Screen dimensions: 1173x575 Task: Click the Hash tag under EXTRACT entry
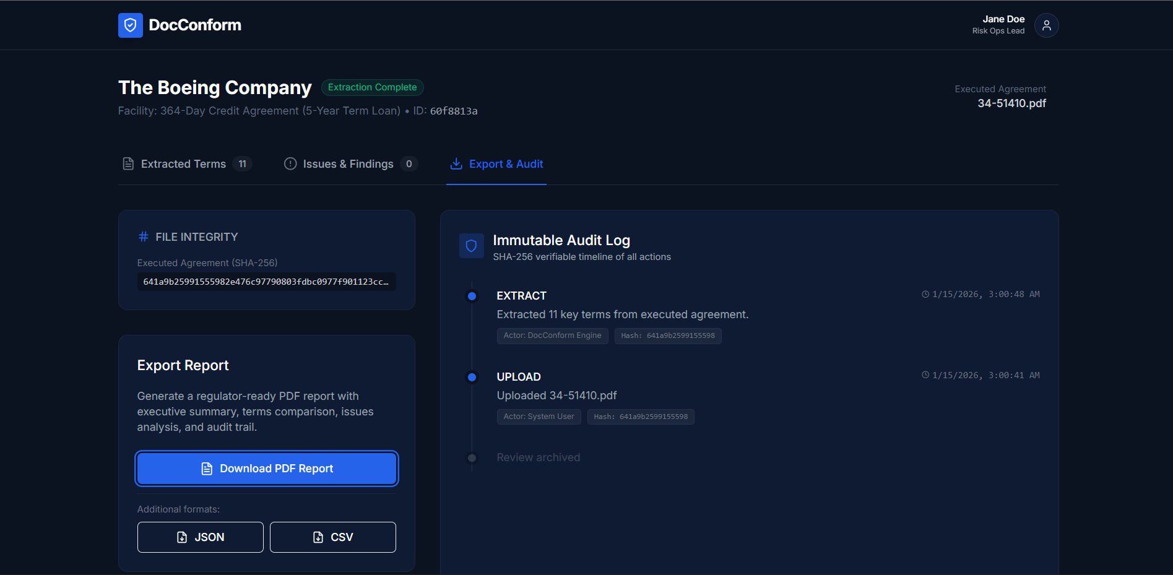tap(668, 335)
